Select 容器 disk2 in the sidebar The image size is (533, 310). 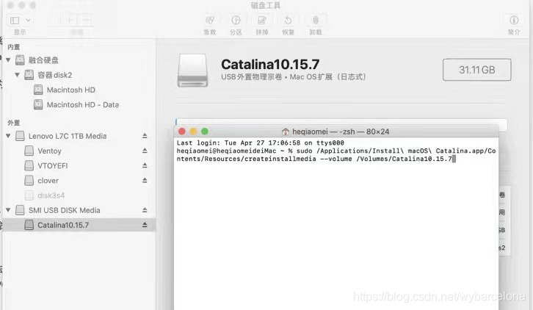[x=55, y=75]
